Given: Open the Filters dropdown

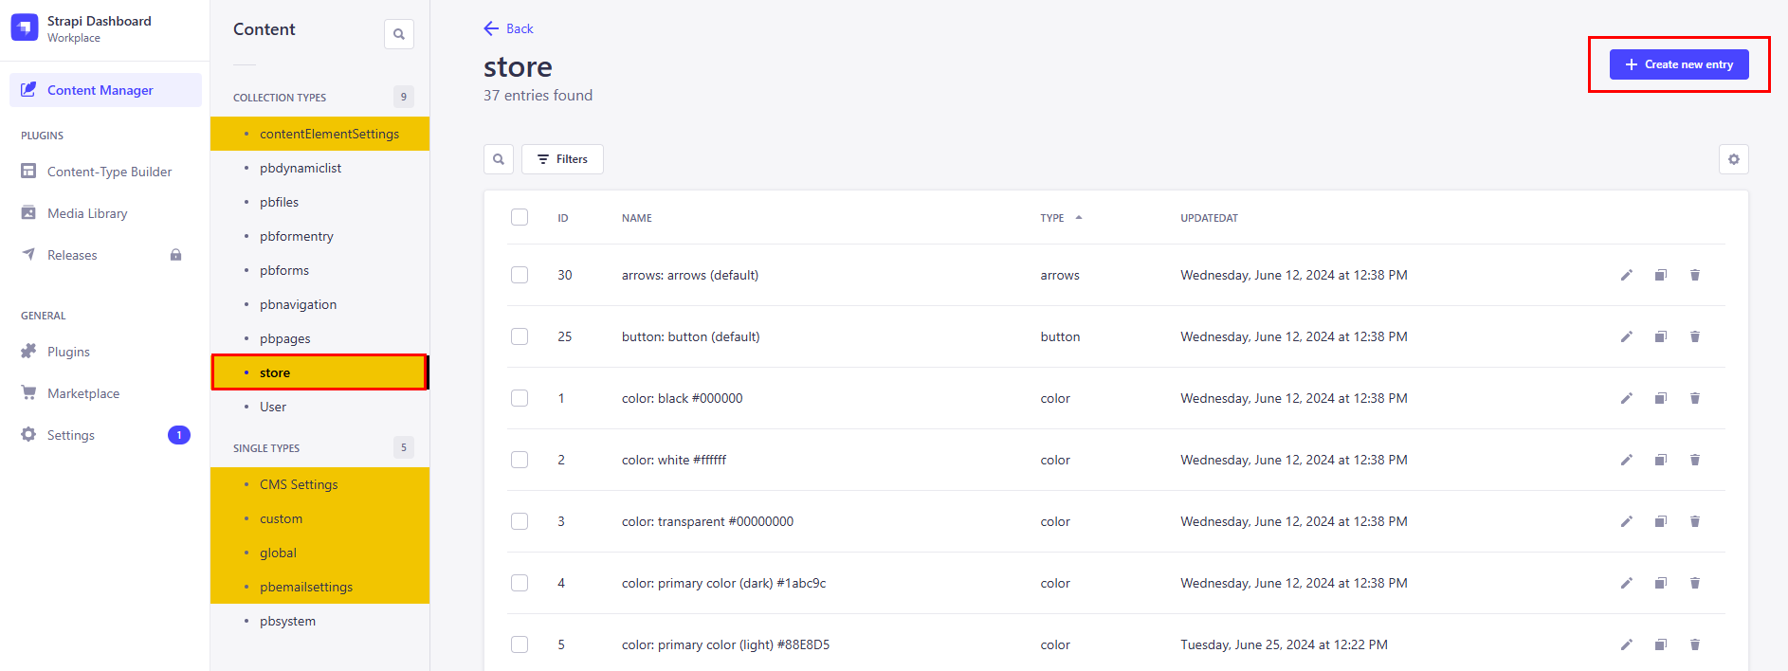Looking at the screenshot, I should pyautogui.click(x=562, y=159).
